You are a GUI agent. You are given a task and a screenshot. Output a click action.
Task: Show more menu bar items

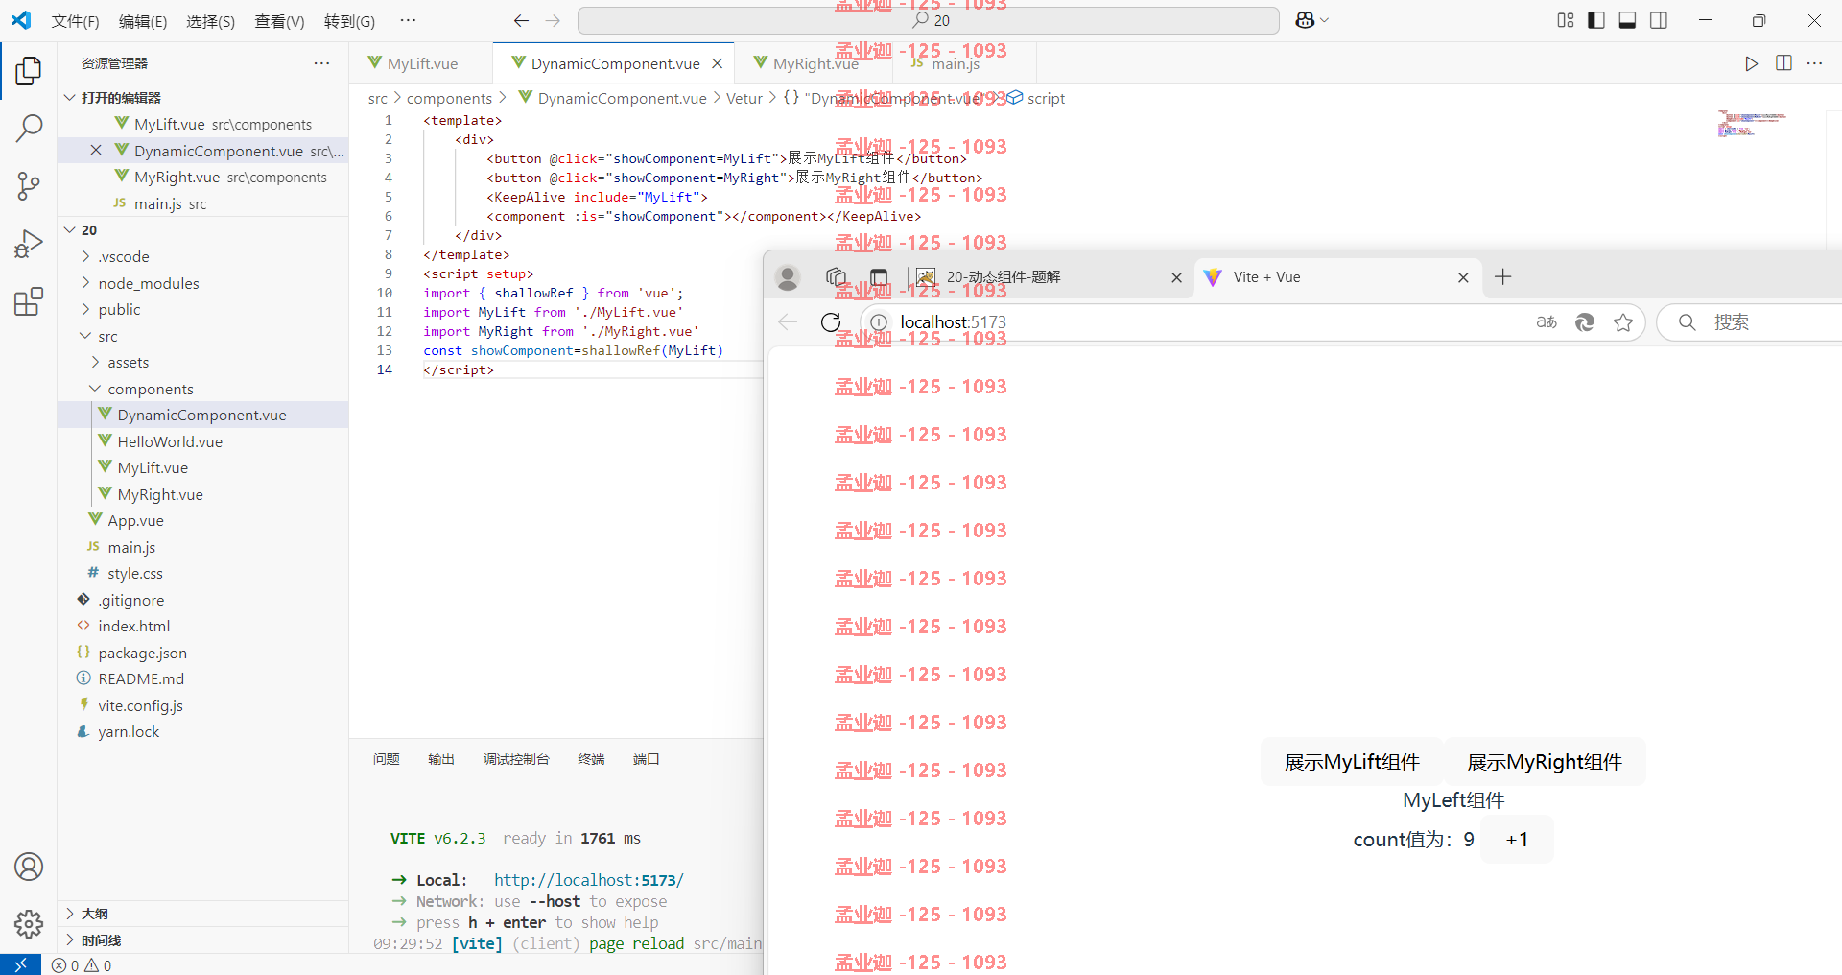click(408, 20)
